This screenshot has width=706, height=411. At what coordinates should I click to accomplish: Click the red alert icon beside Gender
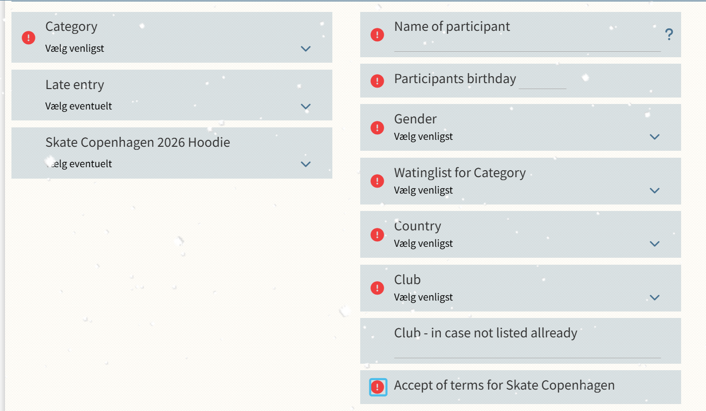pos(377,128)
